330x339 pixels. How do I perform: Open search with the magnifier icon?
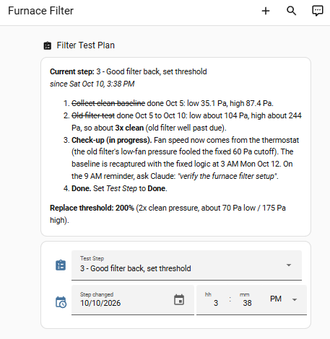coord(291,11)
